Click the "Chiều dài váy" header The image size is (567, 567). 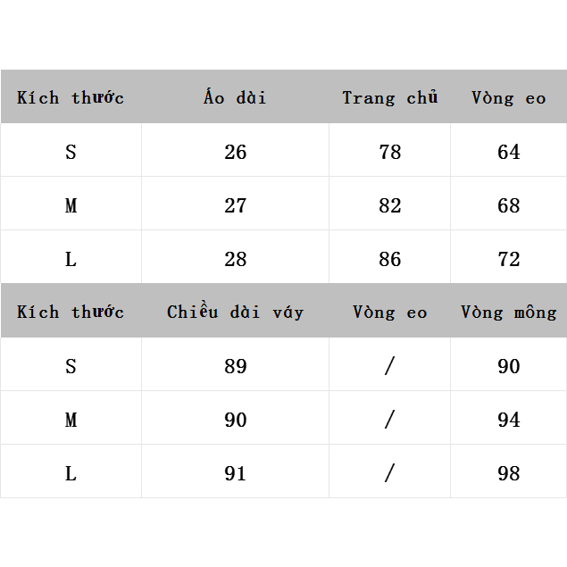pyautogui.click(x=235, y=312)
